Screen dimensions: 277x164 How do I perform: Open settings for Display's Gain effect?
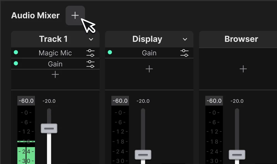[x=184, y=53]
